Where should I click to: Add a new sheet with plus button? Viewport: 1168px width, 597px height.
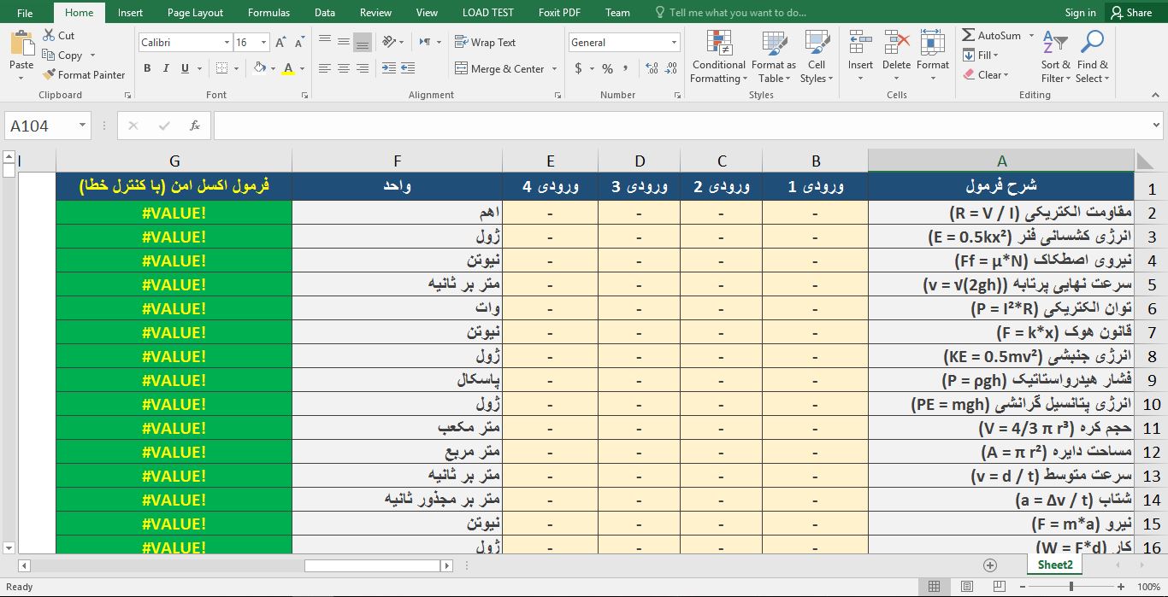990,565
